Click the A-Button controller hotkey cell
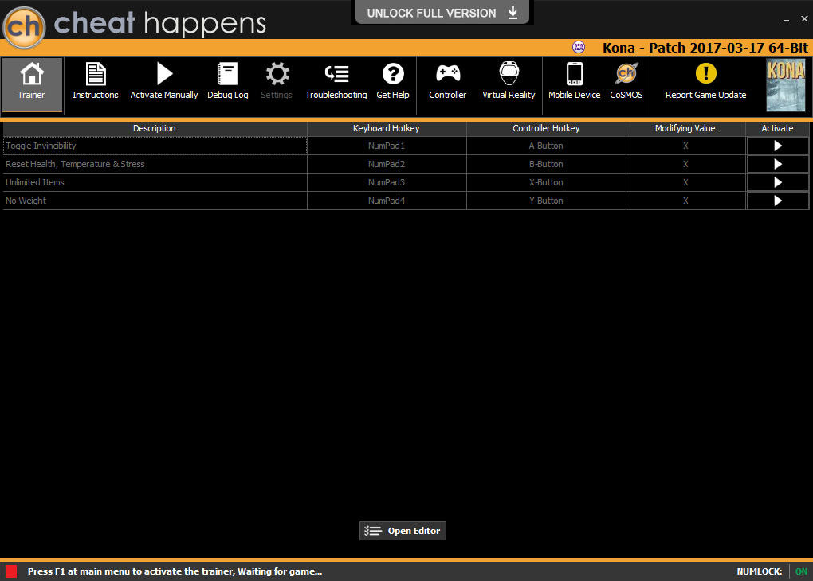813x581 pixels. point(546,146)
